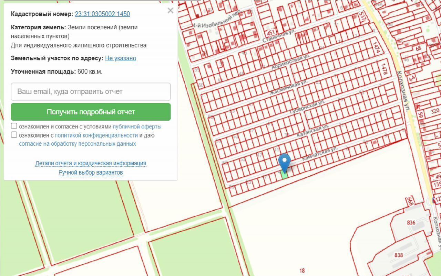The width and height of the screenshot is (441, 276).
Task: Click 'Для индивидуального жилищного строительства' text
Action: click(x=79, y=45)
